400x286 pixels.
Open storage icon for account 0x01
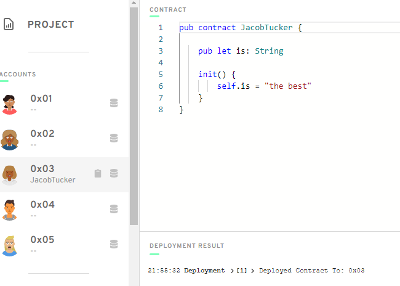[x=114, y=103]
